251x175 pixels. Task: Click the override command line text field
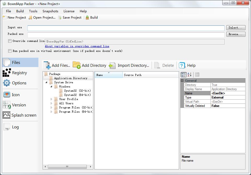pyautogui.click(x=135, y=42)
